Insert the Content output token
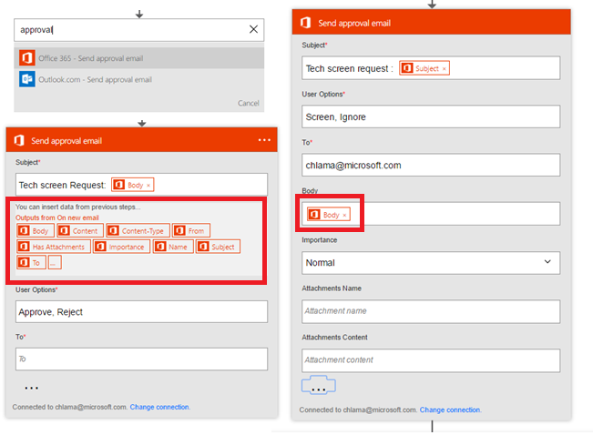Image resolution: width=593 pixels, height=435 pixels. click(x=77, y=231)
